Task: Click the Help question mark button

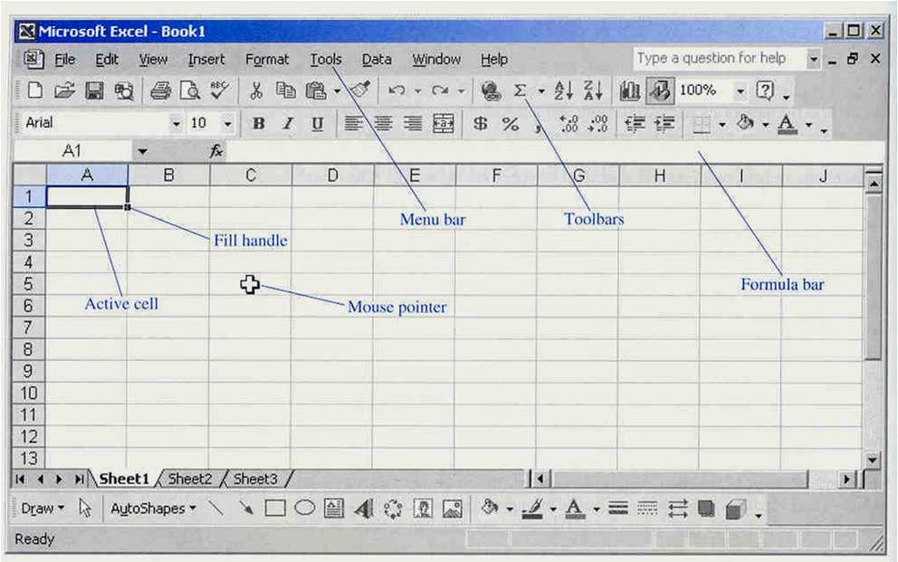Action: coord(765,90)
